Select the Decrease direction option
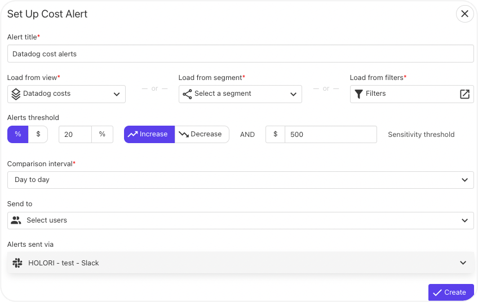The width and height of the screenshot is (478, 302). [202, 134]
